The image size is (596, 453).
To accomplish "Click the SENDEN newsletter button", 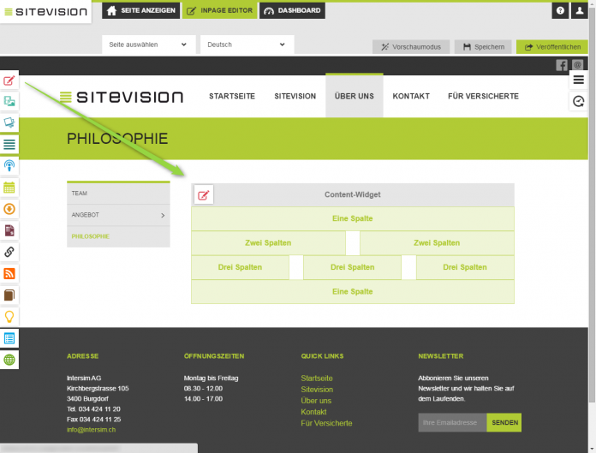I will (504, 422).
